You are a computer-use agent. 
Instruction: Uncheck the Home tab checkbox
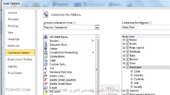(x=127, y=40)
